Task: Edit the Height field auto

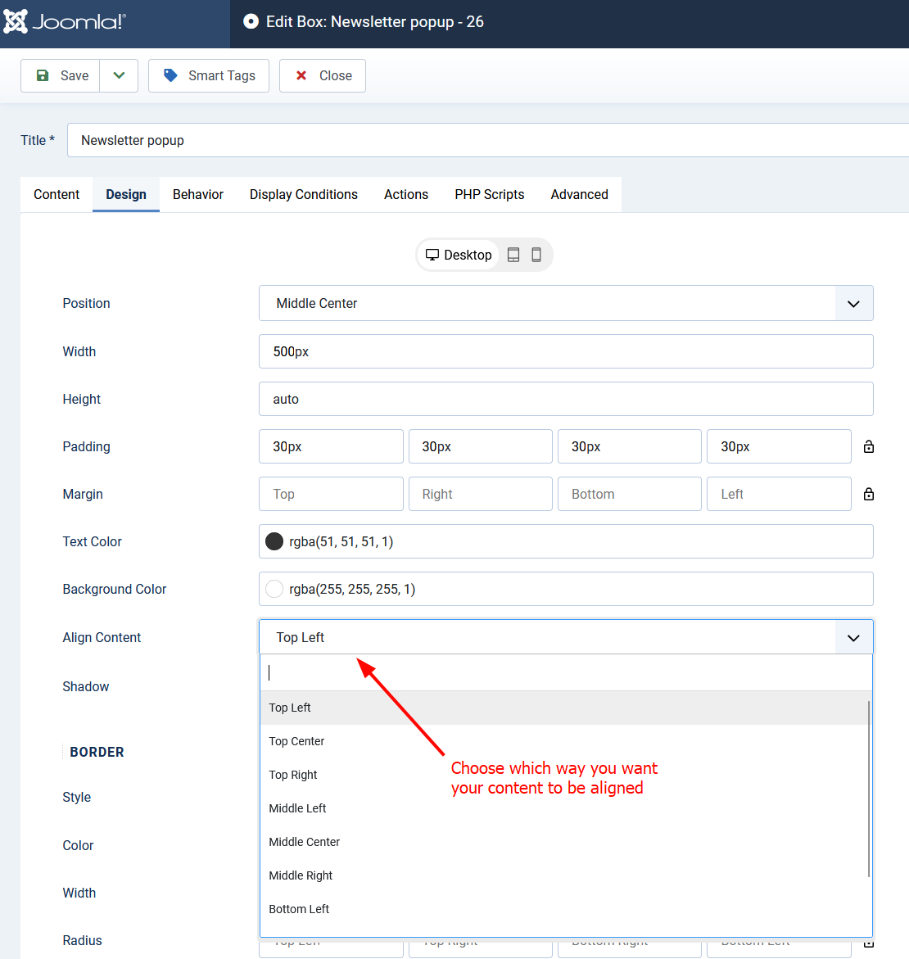Action: point(566,400)
